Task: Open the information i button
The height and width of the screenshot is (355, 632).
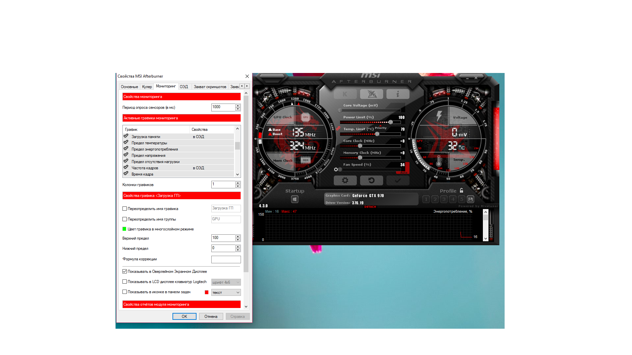Action: tap(398, 94)
